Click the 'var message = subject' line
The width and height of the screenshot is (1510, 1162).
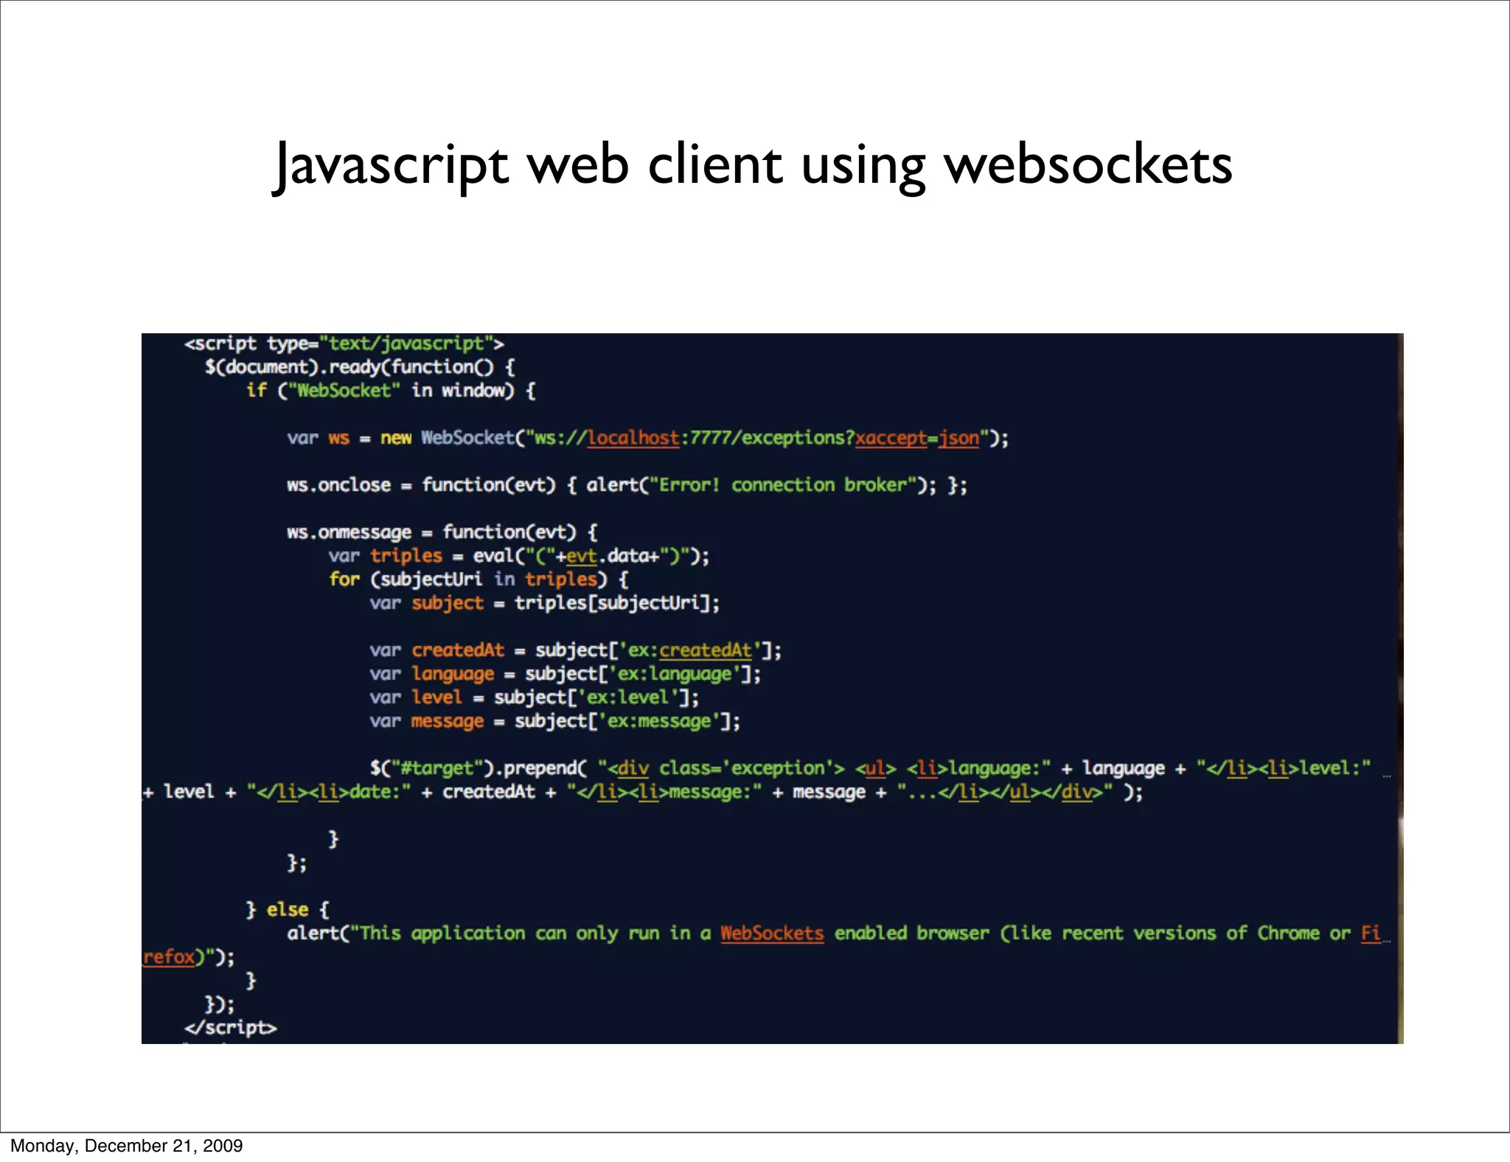tap(554, 721)
